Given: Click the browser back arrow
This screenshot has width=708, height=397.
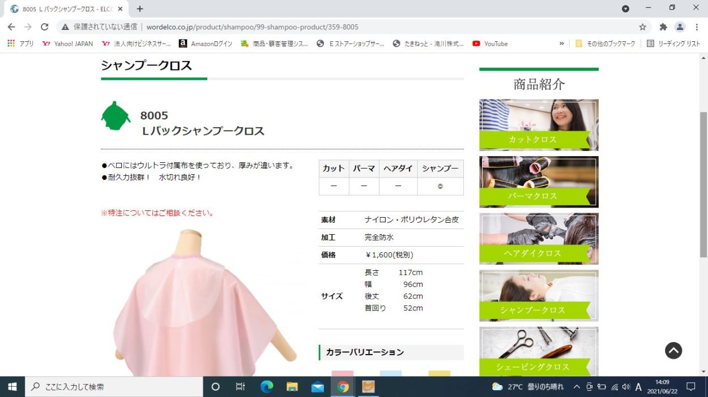Looking at the screenshot, I should [11, 27].
